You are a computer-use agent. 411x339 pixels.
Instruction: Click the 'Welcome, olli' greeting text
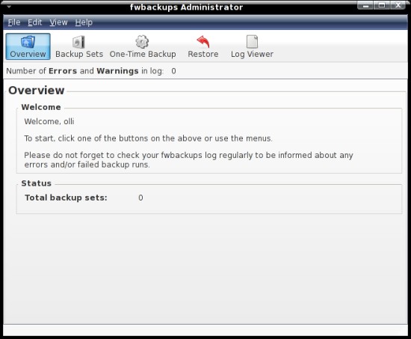tap(49, 121)
